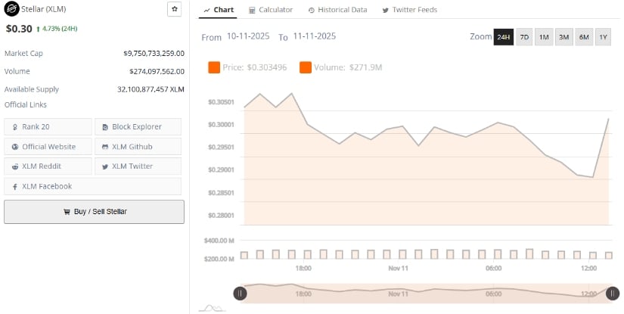624x314 pixels.
Task: Toggle the Price series legend swatch
Action: tap(213, 67)
